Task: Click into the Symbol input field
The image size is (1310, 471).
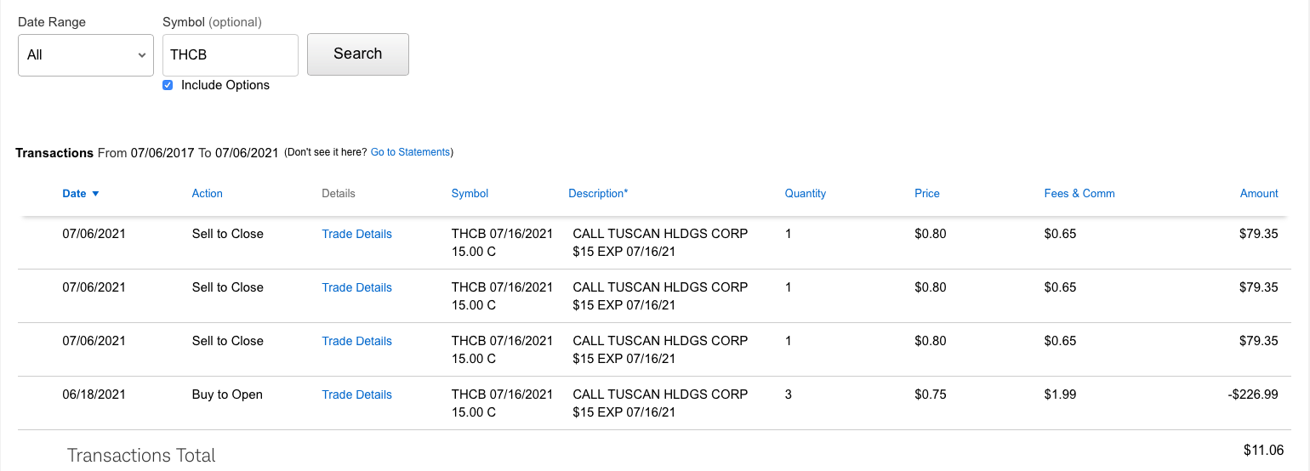Action: click(x=230, y=55)
